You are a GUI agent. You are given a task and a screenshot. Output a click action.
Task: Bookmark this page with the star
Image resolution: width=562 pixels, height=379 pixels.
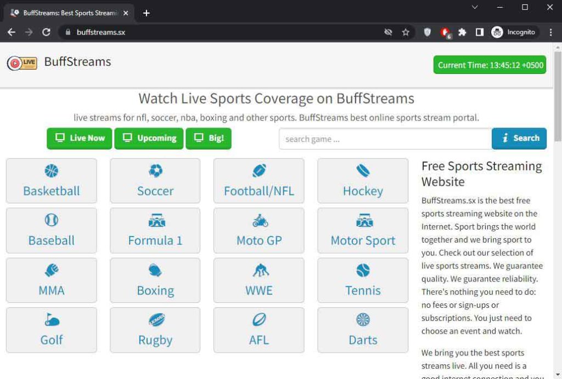(x=406, y=32)
